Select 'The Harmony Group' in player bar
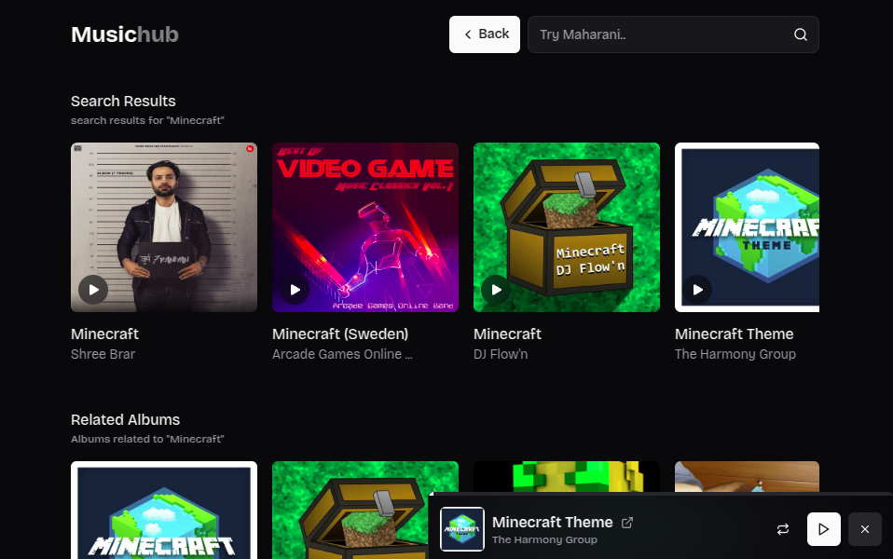 click(x=544, y=539)
